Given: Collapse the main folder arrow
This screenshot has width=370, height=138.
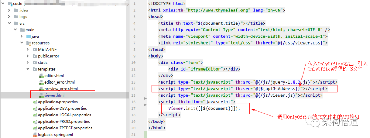Looking at the screenshot, I should 15,30.
